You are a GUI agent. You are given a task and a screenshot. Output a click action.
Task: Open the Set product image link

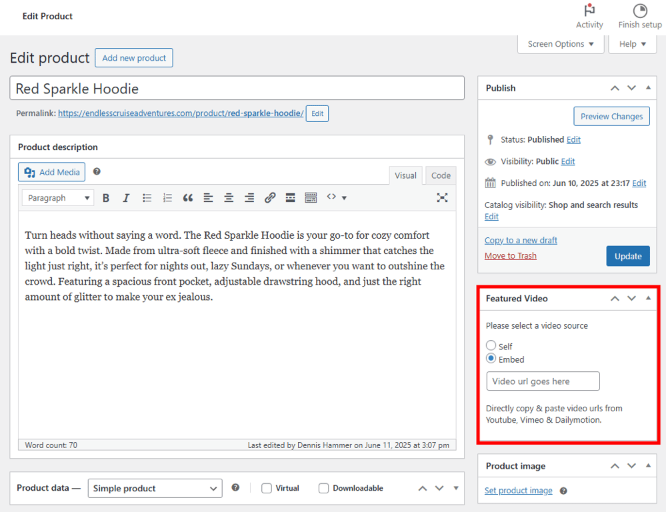pyautogui.click(x=518, y=490)
